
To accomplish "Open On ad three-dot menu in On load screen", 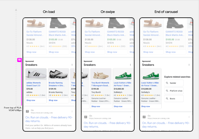I will tap(72, 111).
